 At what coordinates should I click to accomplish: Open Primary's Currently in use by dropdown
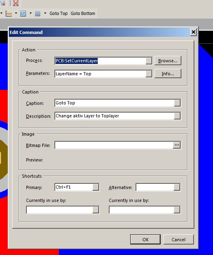[x=96, y=210]
